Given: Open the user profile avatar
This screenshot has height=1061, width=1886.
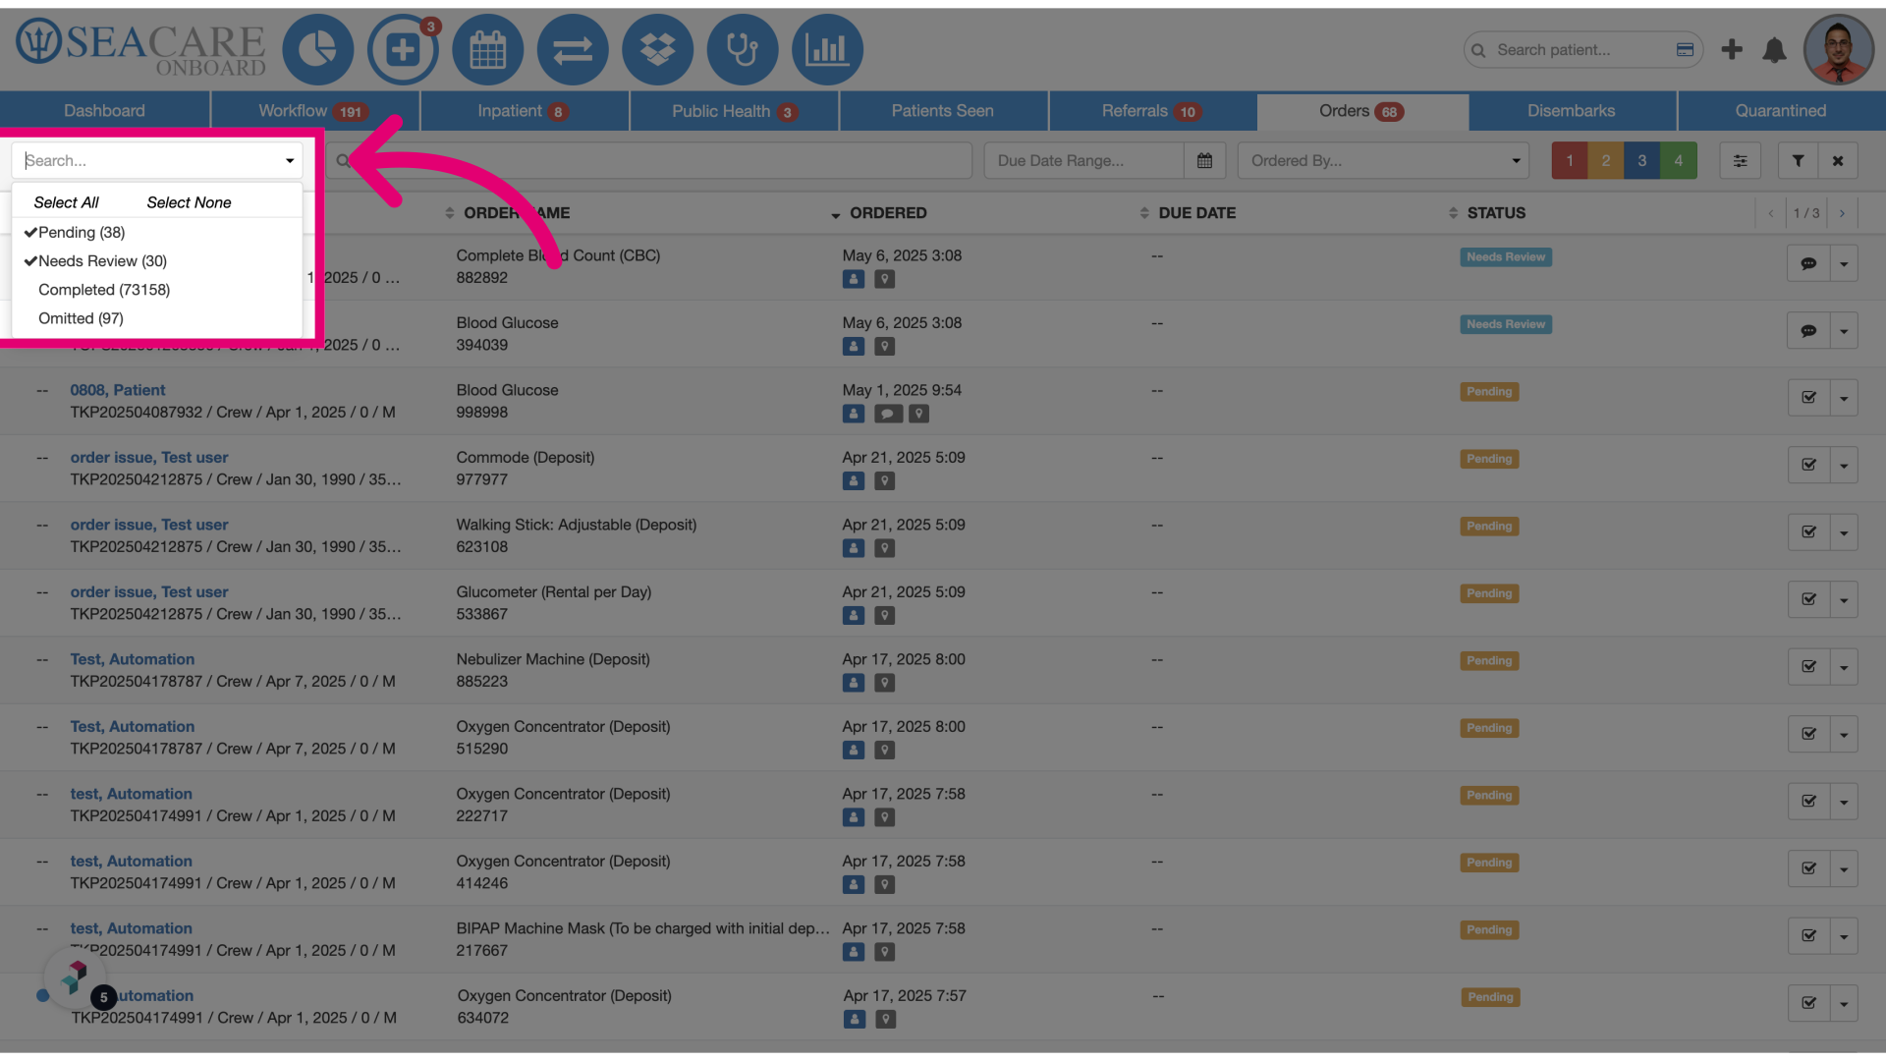Looking at the screenshot, I should 1839,49.
